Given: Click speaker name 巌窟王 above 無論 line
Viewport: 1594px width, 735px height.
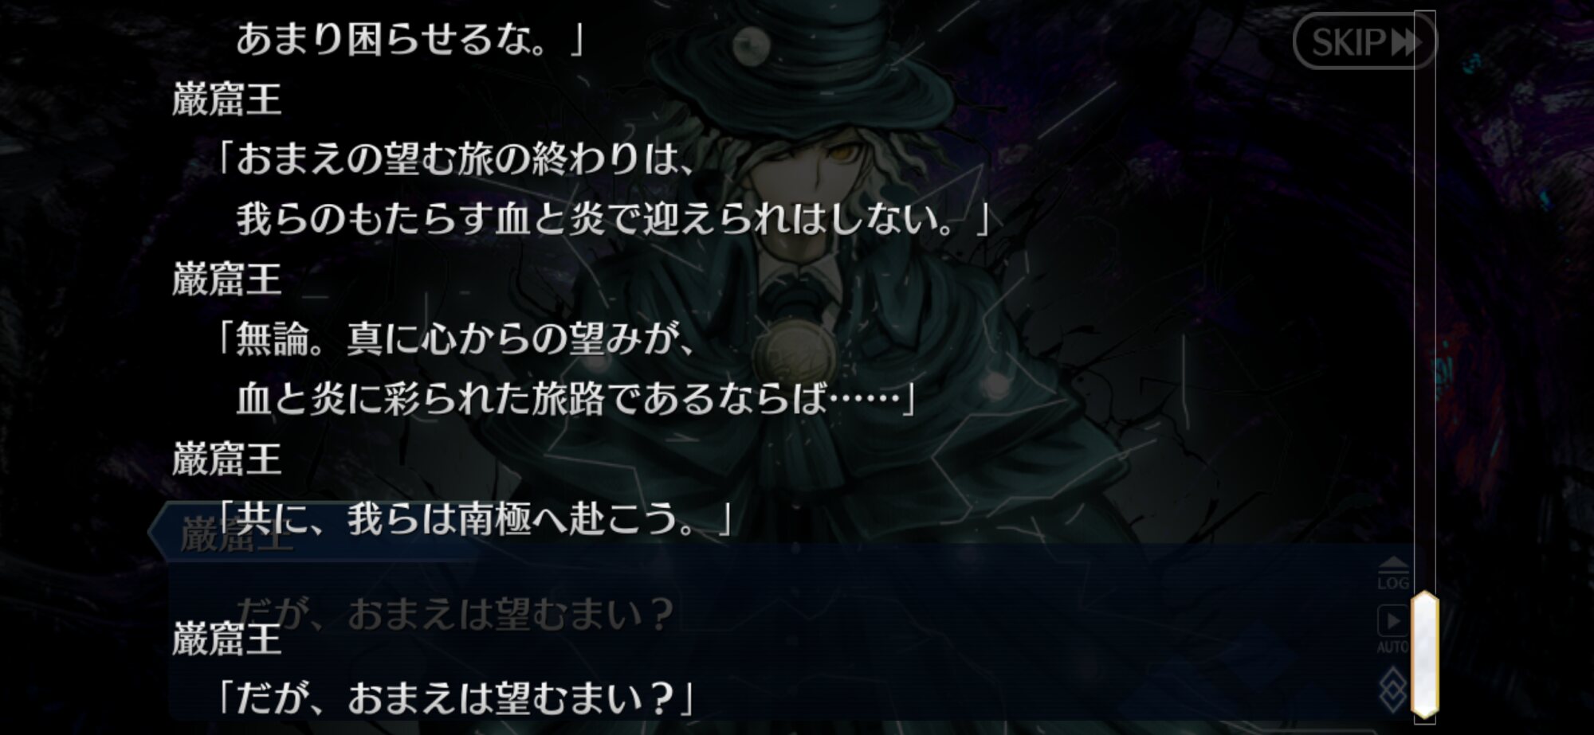Looking at the screenshot, I should pyautogui.click(x=227, y=280).
